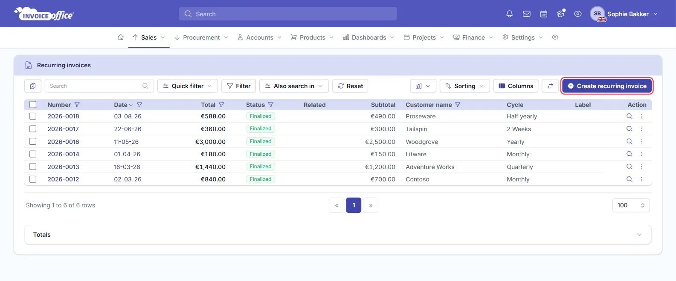
Task: Click the swap arrows icon button
Action: pos(550,86)
